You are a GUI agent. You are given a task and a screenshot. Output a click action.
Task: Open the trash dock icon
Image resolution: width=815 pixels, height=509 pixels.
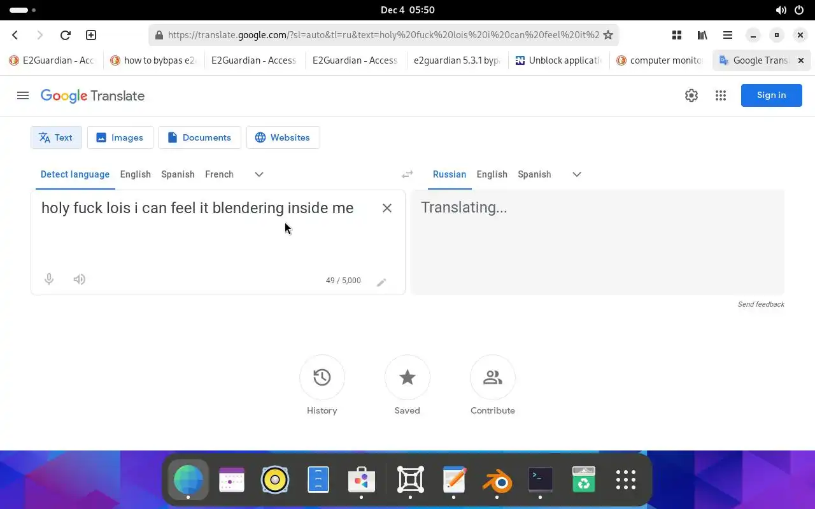583,480
